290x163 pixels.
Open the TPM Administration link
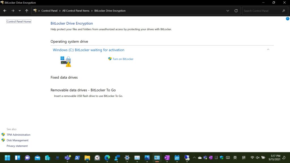(x=18, y=135)
